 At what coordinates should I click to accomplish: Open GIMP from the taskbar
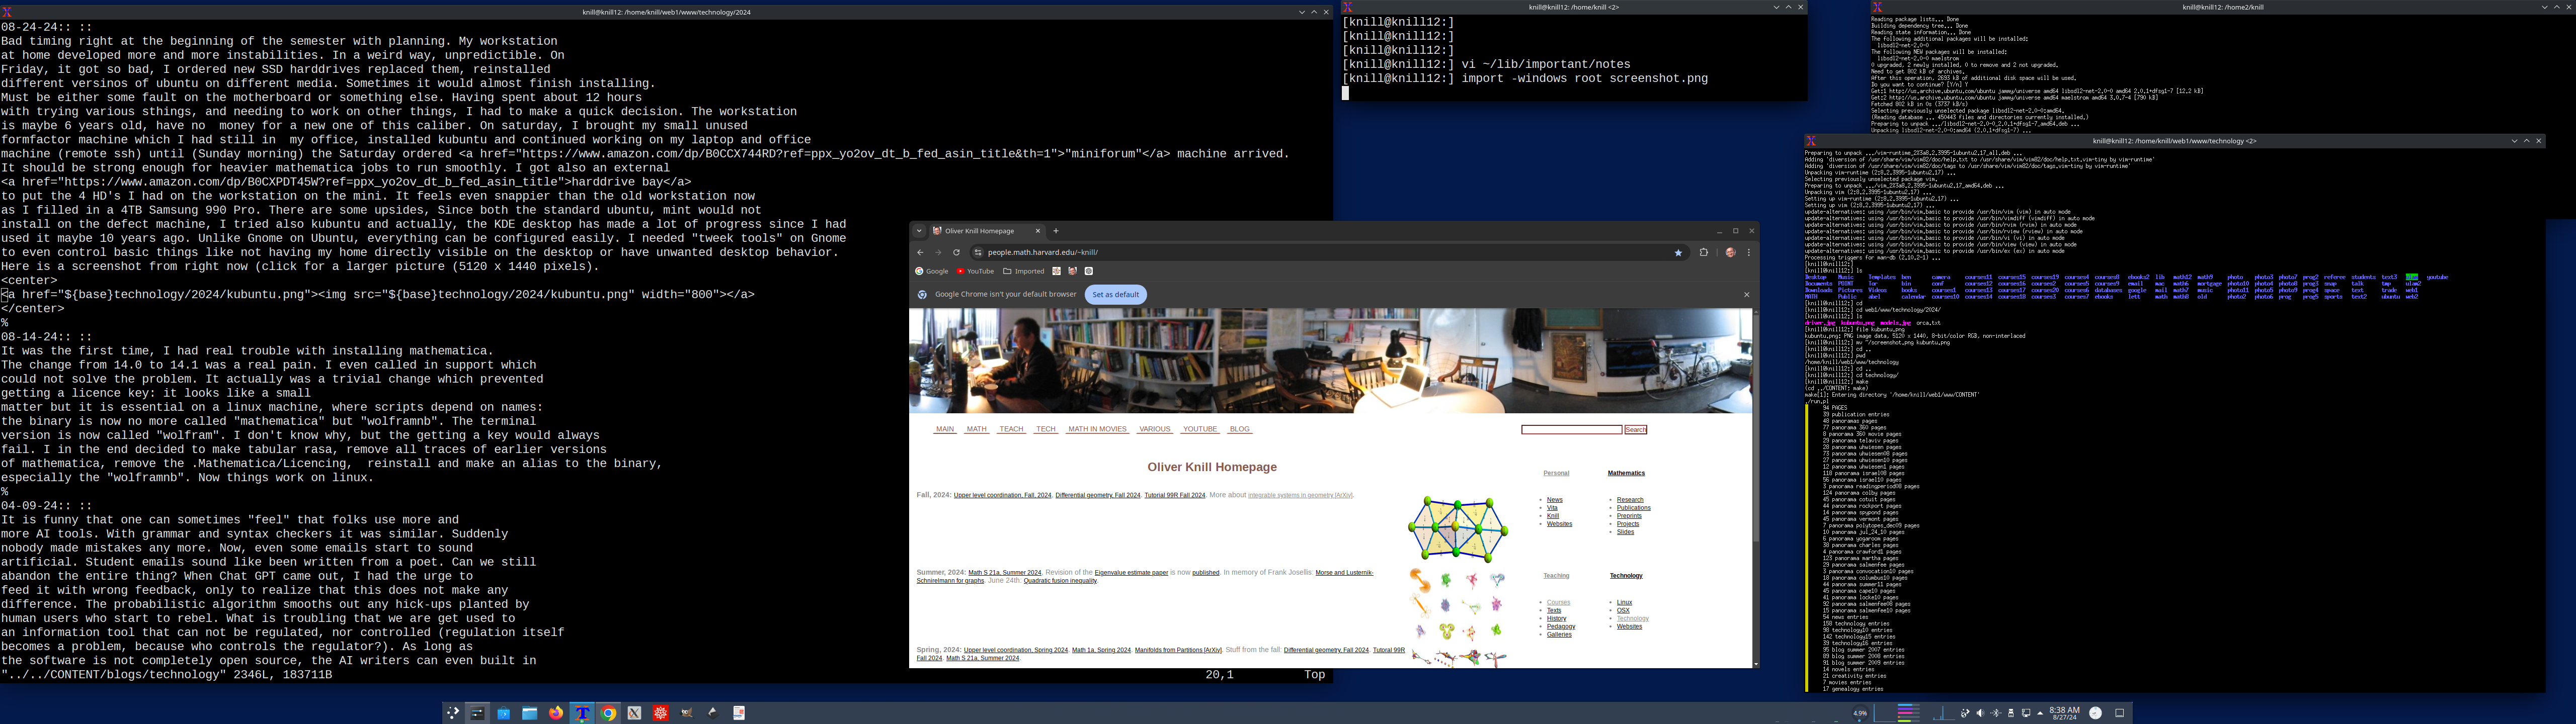(687, 713)
